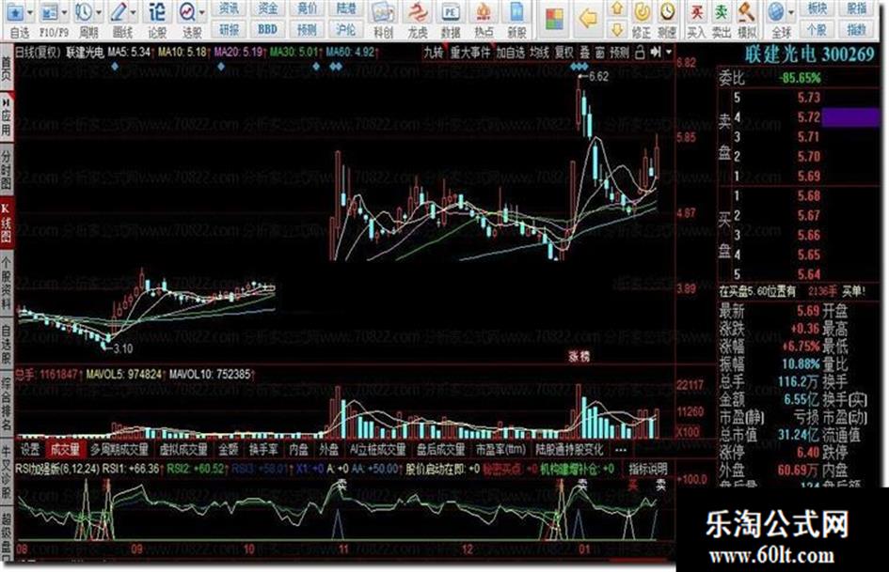Click the 6.62 high price label
Screen dimensions: 889x572
[x=598, y=76]
